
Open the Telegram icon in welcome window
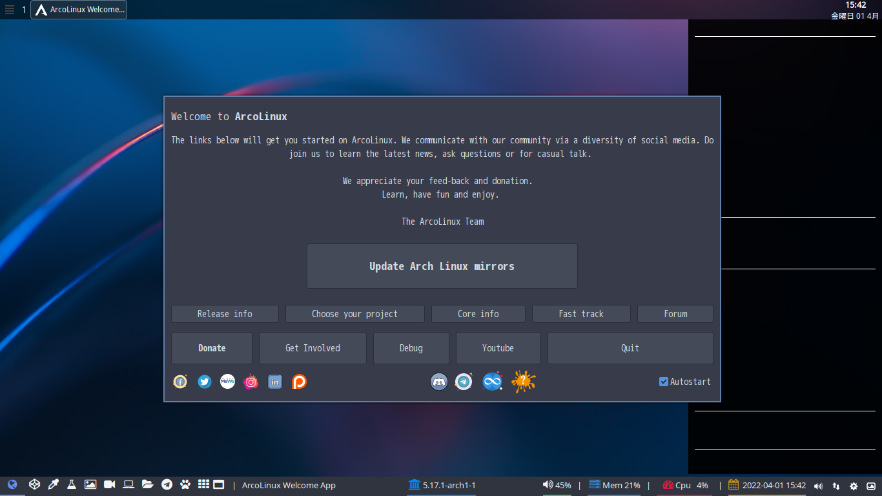pos(464,382)
